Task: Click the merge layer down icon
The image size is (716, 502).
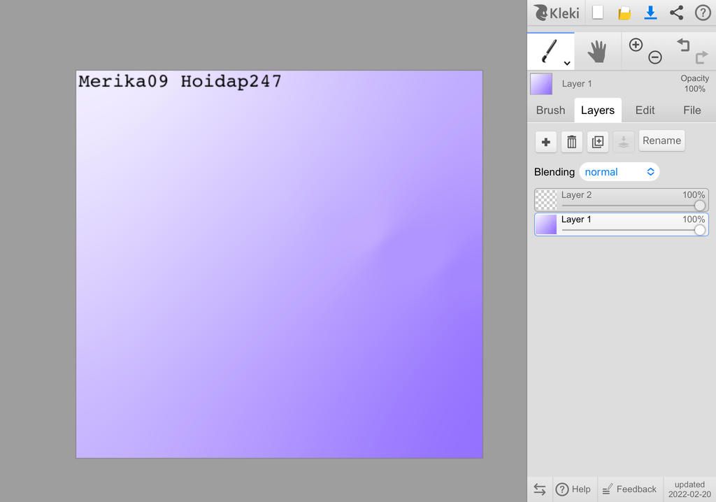Action: (x=623, y=142)
